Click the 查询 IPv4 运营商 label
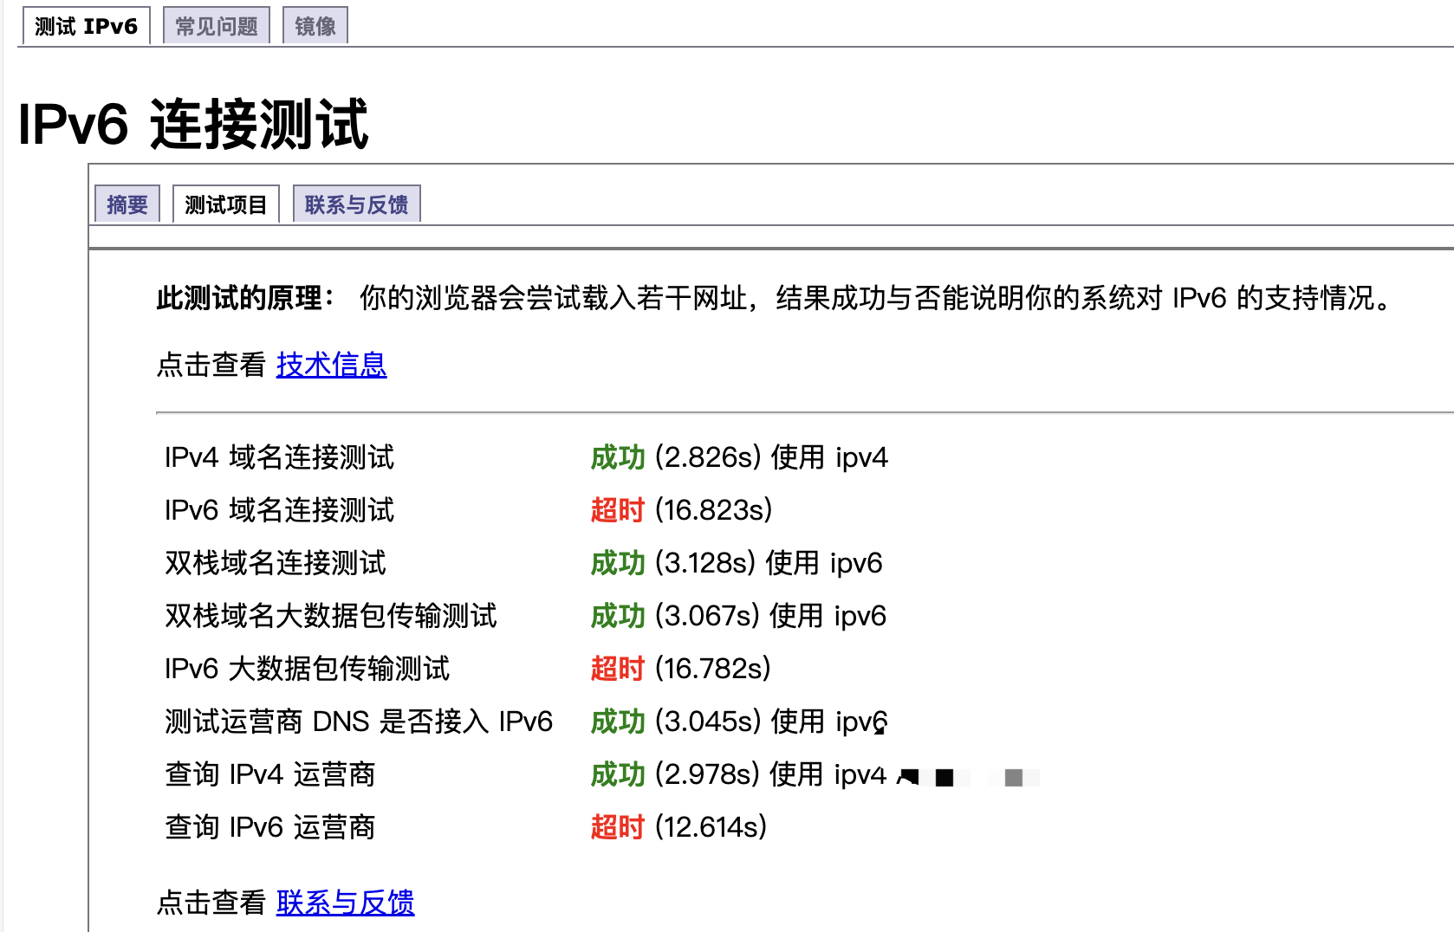 tap(269, 774)
